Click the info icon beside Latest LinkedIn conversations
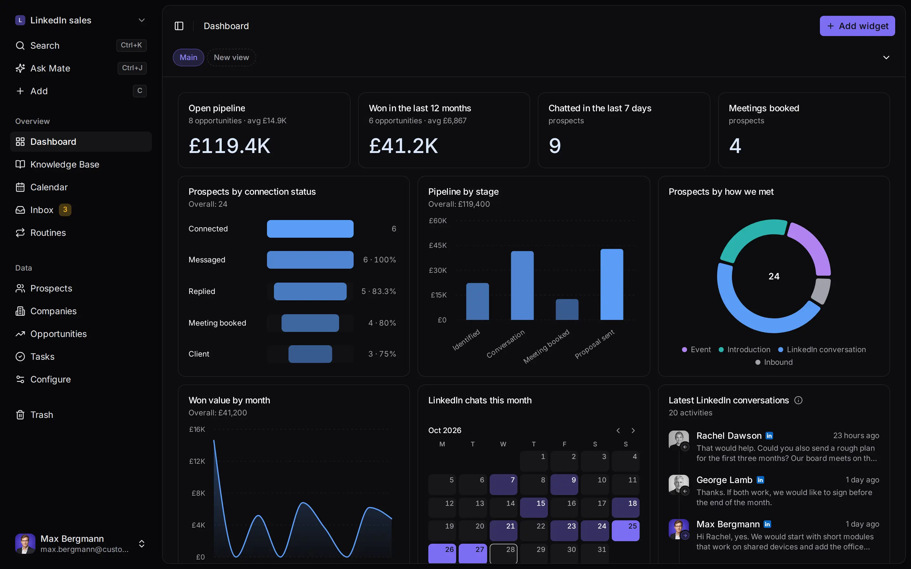 (x=798, y=401)
